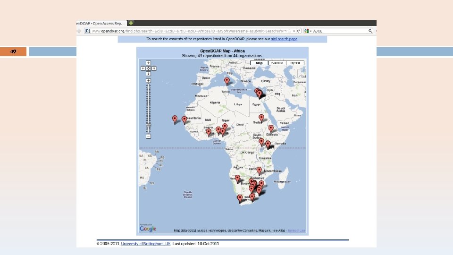Open the University of Nottingham, UK link
This screenshot has height=255, width=453.
pyautogui.click(x=146, y=244)
